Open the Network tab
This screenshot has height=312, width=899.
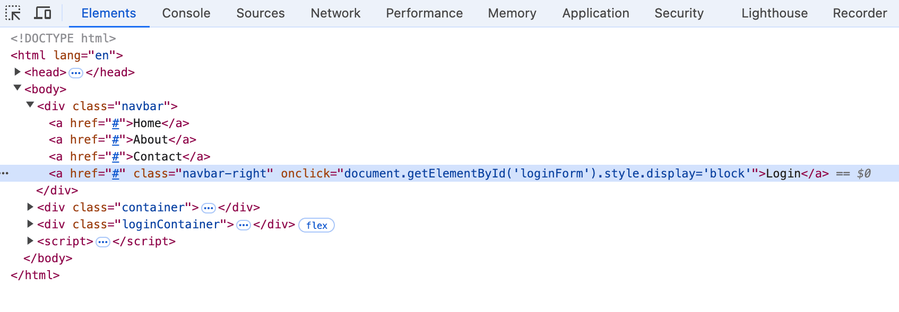pos(335,13)
